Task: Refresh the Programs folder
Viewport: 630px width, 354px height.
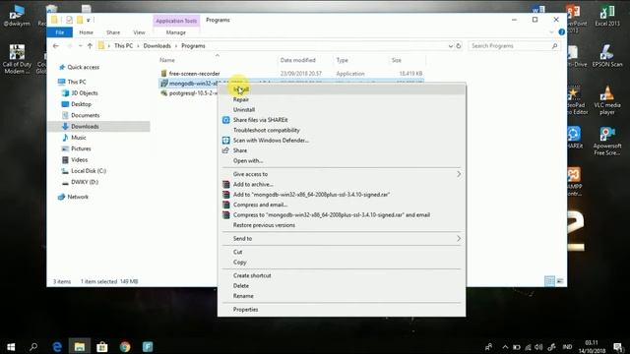Action: click(459, 46)
